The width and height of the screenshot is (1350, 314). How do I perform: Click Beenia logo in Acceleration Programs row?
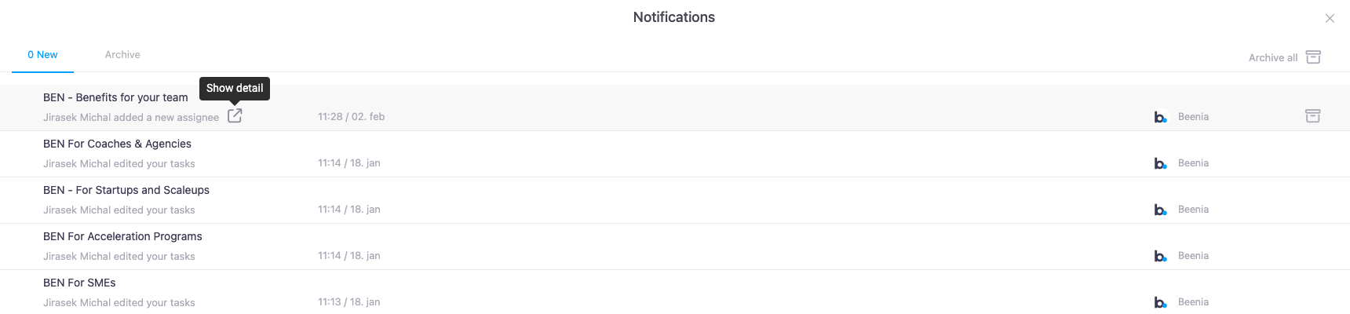coord(1160,256)
